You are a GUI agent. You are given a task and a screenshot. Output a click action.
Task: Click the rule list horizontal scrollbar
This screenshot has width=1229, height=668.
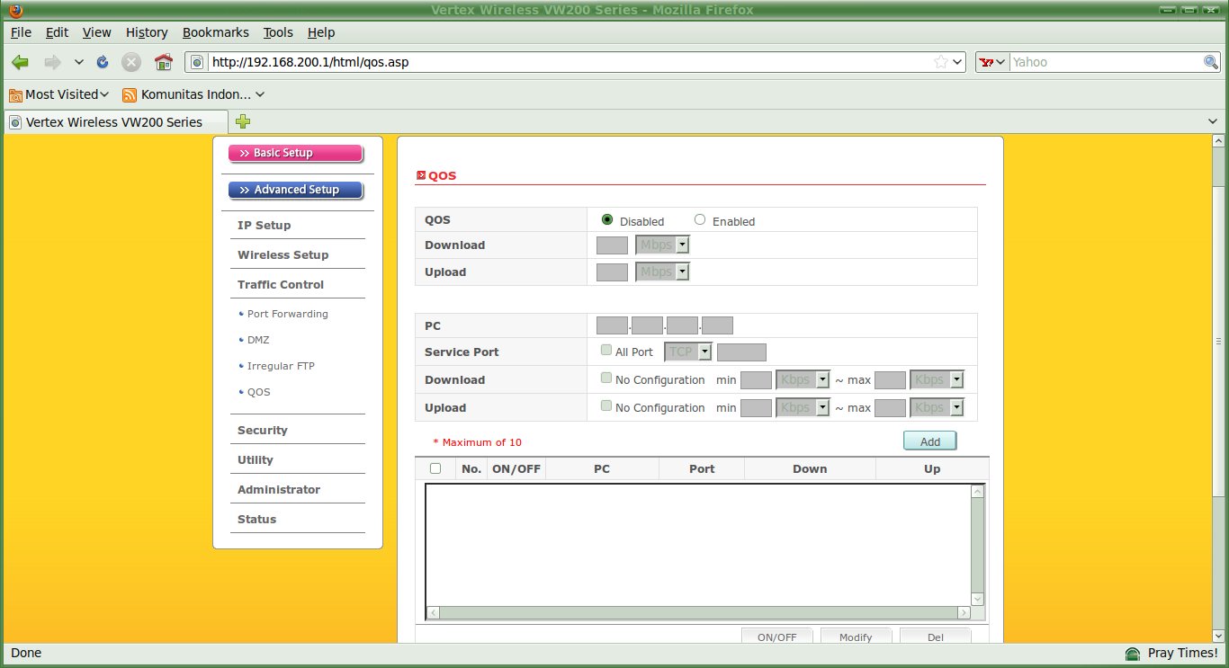point(697,612)
